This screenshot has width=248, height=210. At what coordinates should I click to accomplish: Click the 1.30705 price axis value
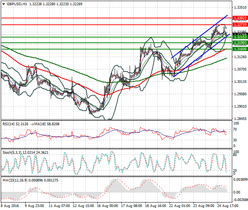[x=240, y=69]
